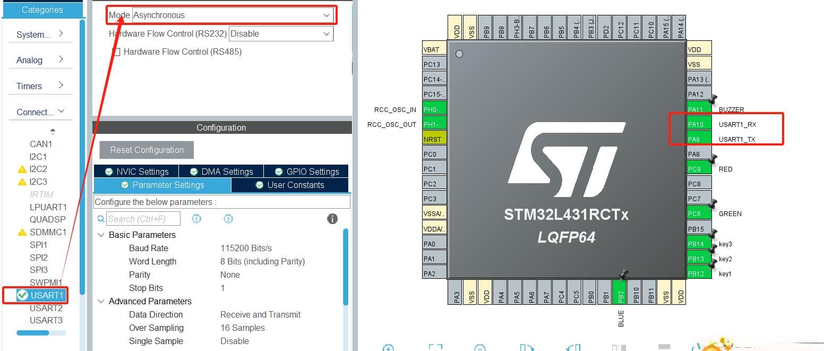Click the Data Direction value Receive and Transmit
This screenshot has height=351, width=824.
point(260,315)
